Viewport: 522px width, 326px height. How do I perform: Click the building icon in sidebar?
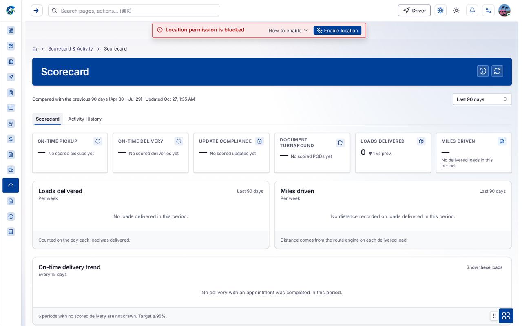point(11,62)
